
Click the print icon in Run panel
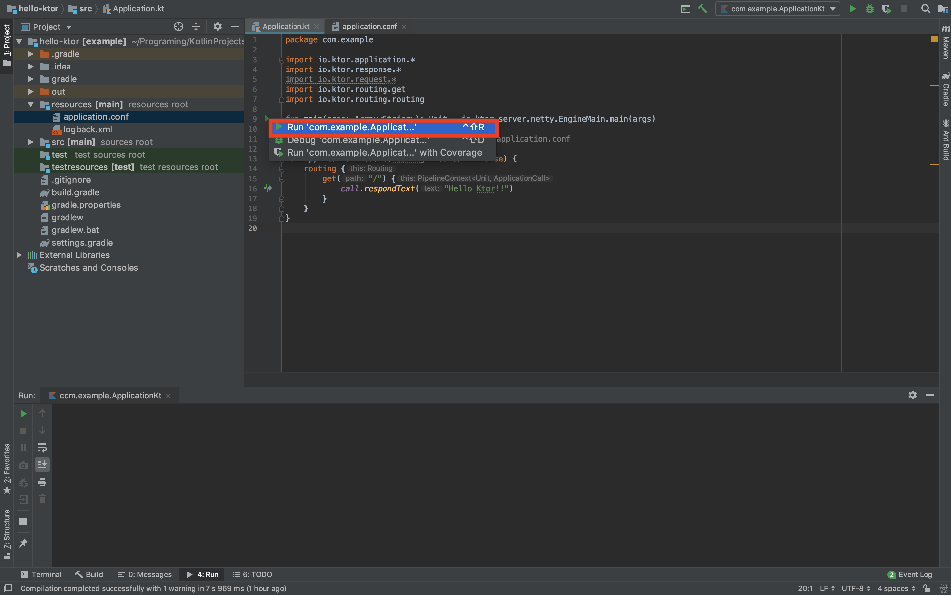click(x=42, y=482)
